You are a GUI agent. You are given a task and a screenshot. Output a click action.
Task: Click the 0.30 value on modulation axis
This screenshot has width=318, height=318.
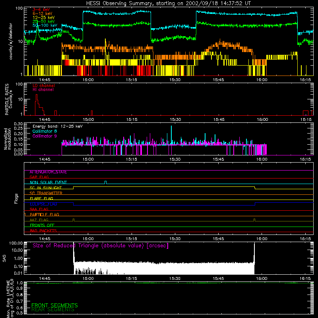pos(18,124)
